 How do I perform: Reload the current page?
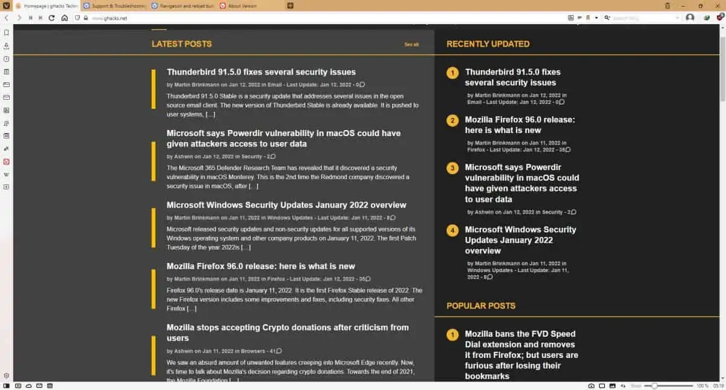pyautogui.click(x=53, y=18)
